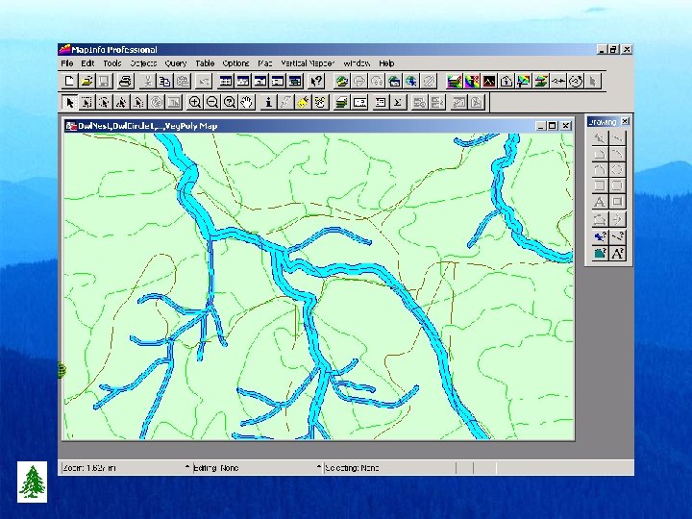Open the Tools menu
The image size is (692, 519).
pyautogui.click(x=112, y=63)
